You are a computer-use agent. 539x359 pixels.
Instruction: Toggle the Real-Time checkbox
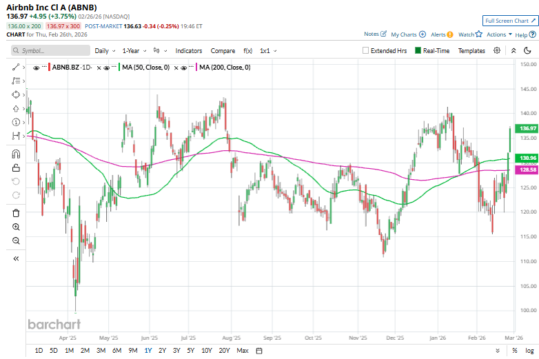pyautogui.click(x=418, y=50)
